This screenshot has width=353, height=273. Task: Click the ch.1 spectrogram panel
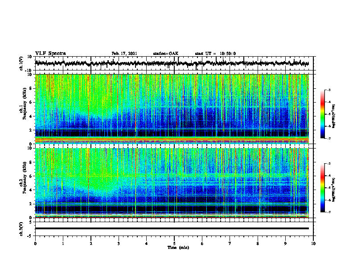pos(172,109)
